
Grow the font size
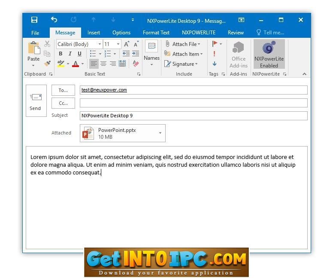click(x=127, y=44)
